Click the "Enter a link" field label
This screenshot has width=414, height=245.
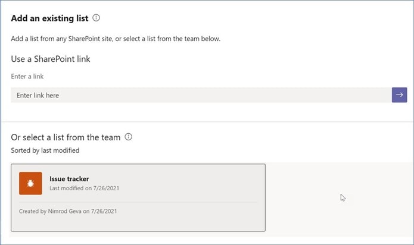tap(27, 76)
